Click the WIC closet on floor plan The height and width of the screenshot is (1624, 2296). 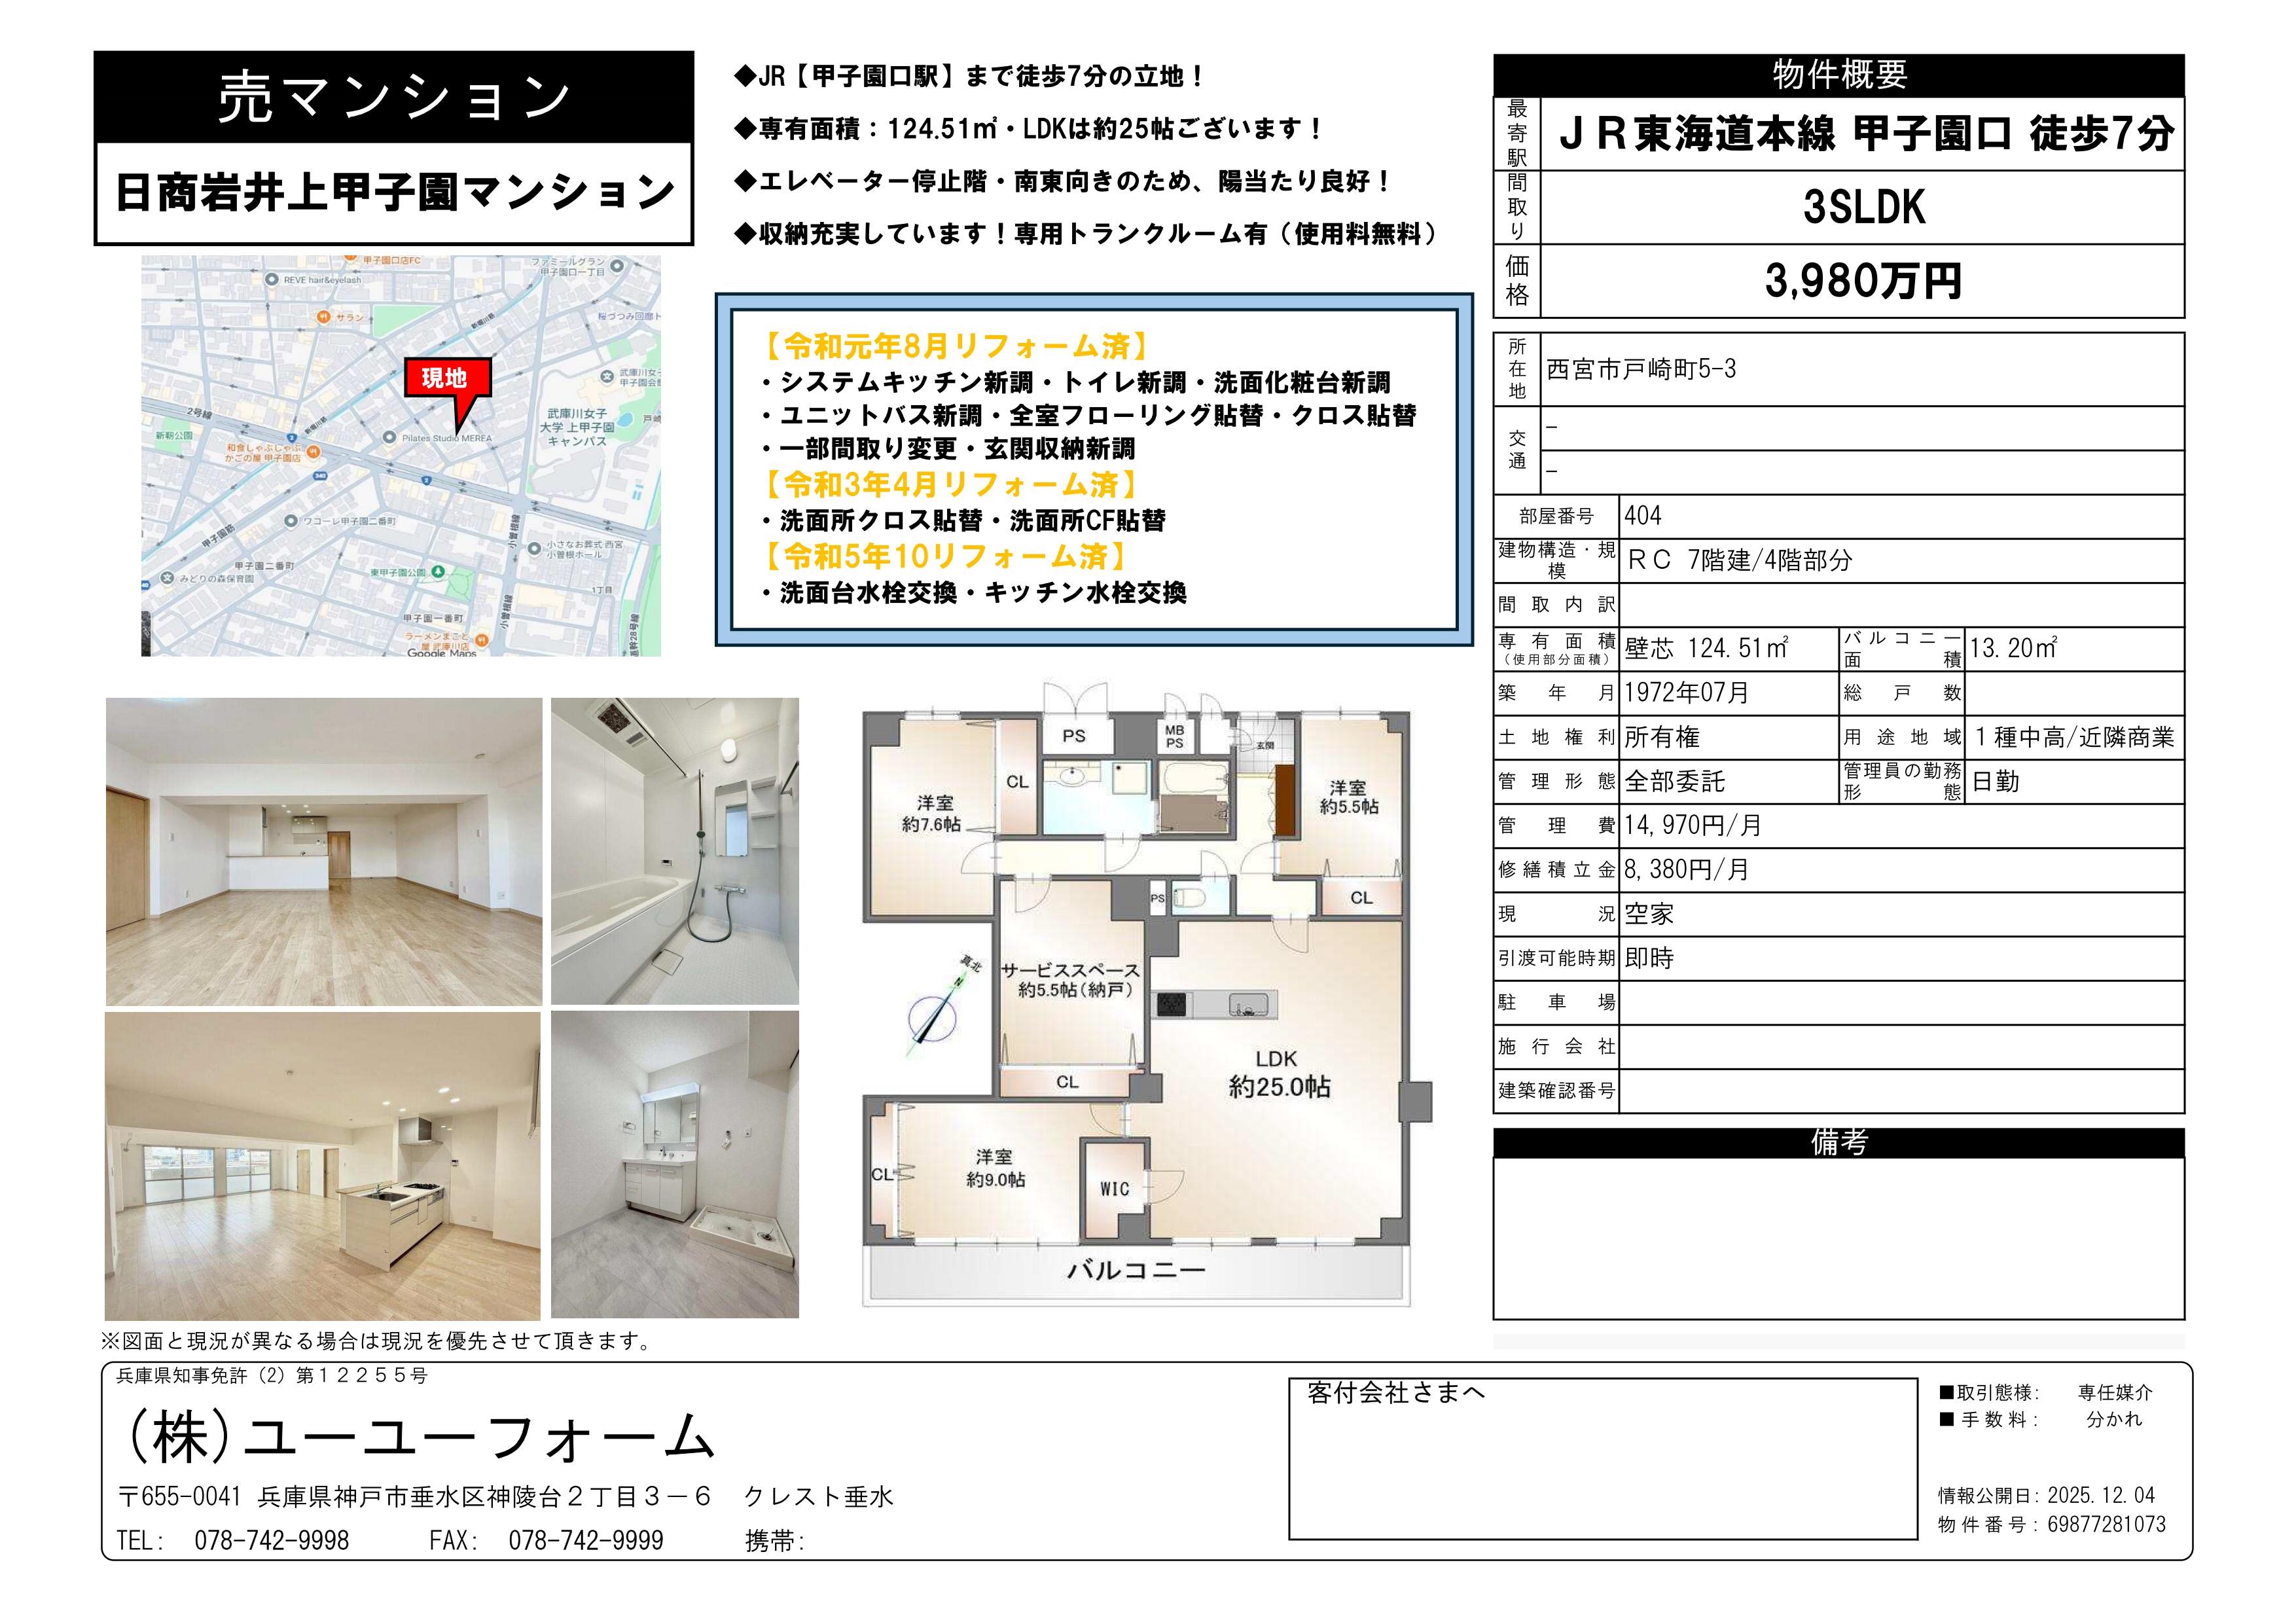tap(1114, 1189)
